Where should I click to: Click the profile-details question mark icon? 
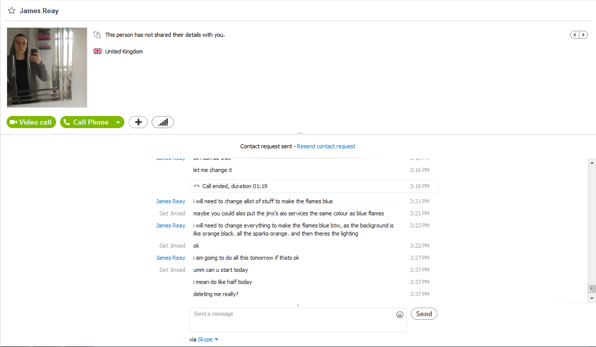[x=97, y=35]
